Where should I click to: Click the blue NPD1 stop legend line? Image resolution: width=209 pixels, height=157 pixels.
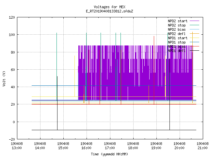pos(195,42)
